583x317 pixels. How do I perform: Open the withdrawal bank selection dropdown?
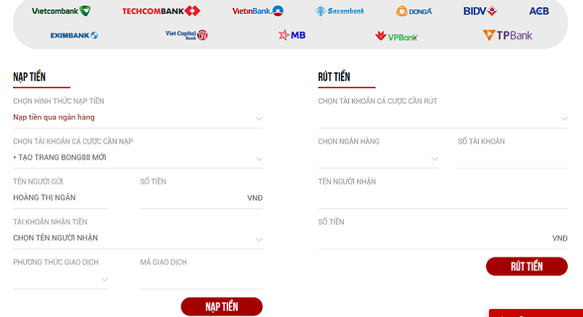click(x=377, y=158)
